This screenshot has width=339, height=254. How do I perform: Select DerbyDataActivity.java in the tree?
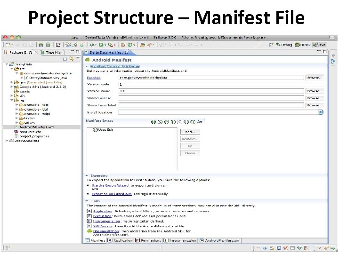click(46, 78)
